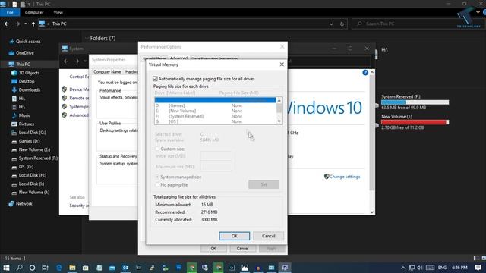Click drive list scroll down arrow

[279, 121]
